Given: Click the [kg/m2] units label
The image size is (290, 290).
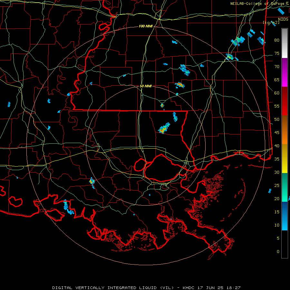Looking at the screenshot, I should point(271,23).
